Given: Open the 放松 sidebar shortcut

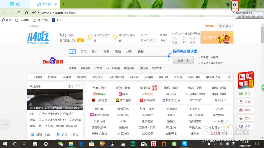Looking at the screenshot, I should click(246, 118).
